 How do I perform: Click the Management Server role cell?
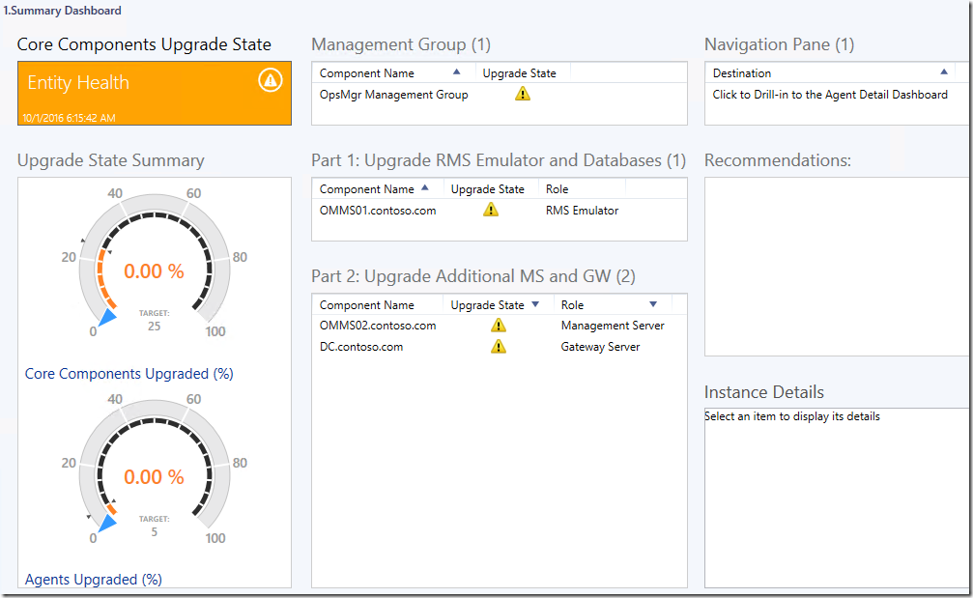[x=613, y=326]
